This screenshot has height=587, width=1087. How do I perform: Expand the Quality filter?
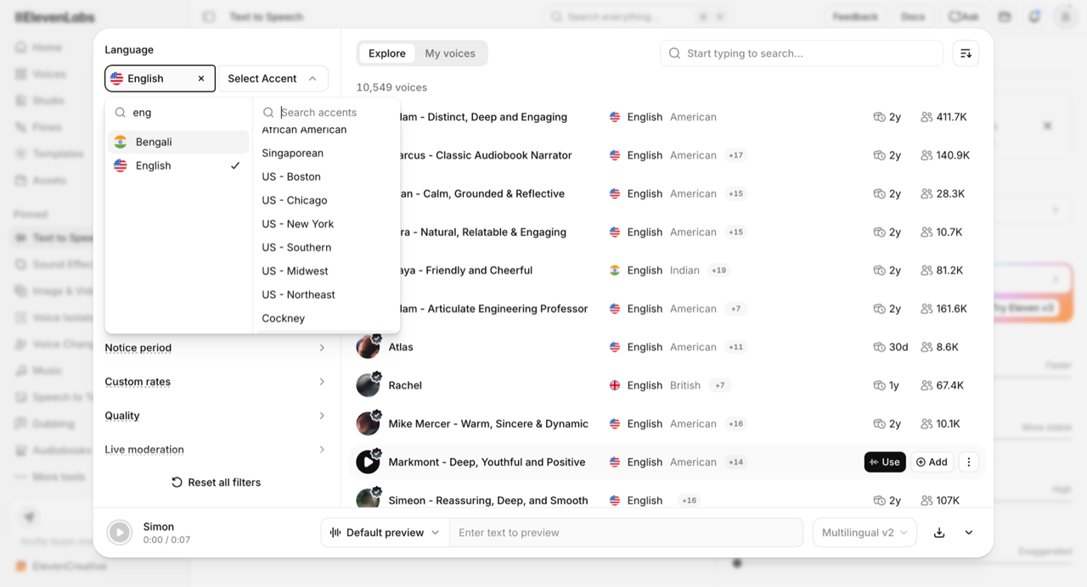click(x=216, y=416)
